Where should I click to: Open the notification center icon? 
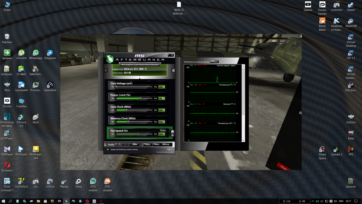(x=356, y=201)
